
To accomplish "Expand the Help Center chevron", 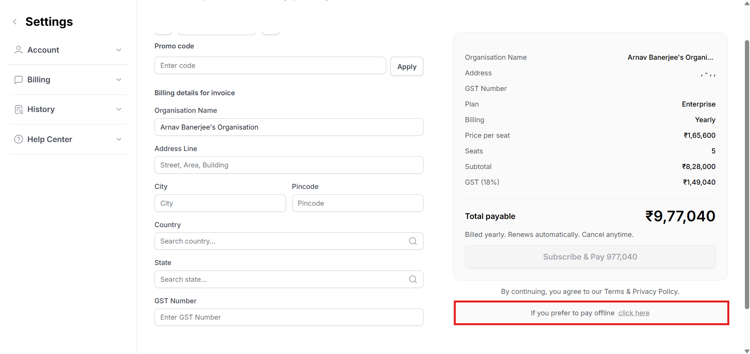I will pyautogui.click(x=119, y=139).
